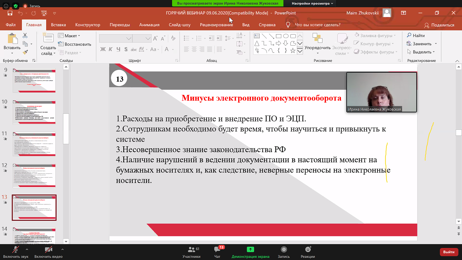Toggle text shadow S
The image size is (462, 260).
point(126,49)
